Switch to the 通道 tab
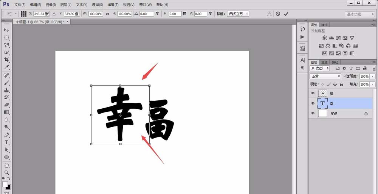 click(324, 62)
